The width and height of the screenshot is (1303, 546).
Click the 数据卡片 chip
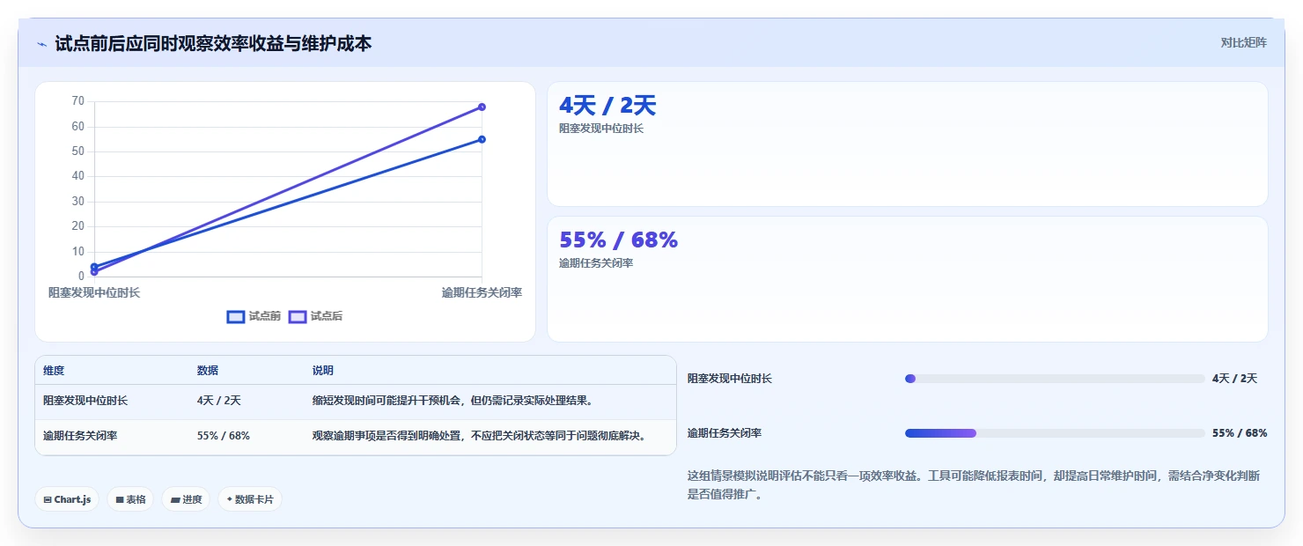click(x=250, y=499)
